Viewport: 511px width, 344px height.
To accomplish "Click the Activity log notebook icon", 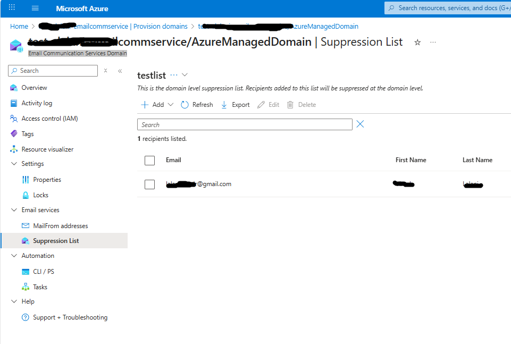I will tap(14, 103).
